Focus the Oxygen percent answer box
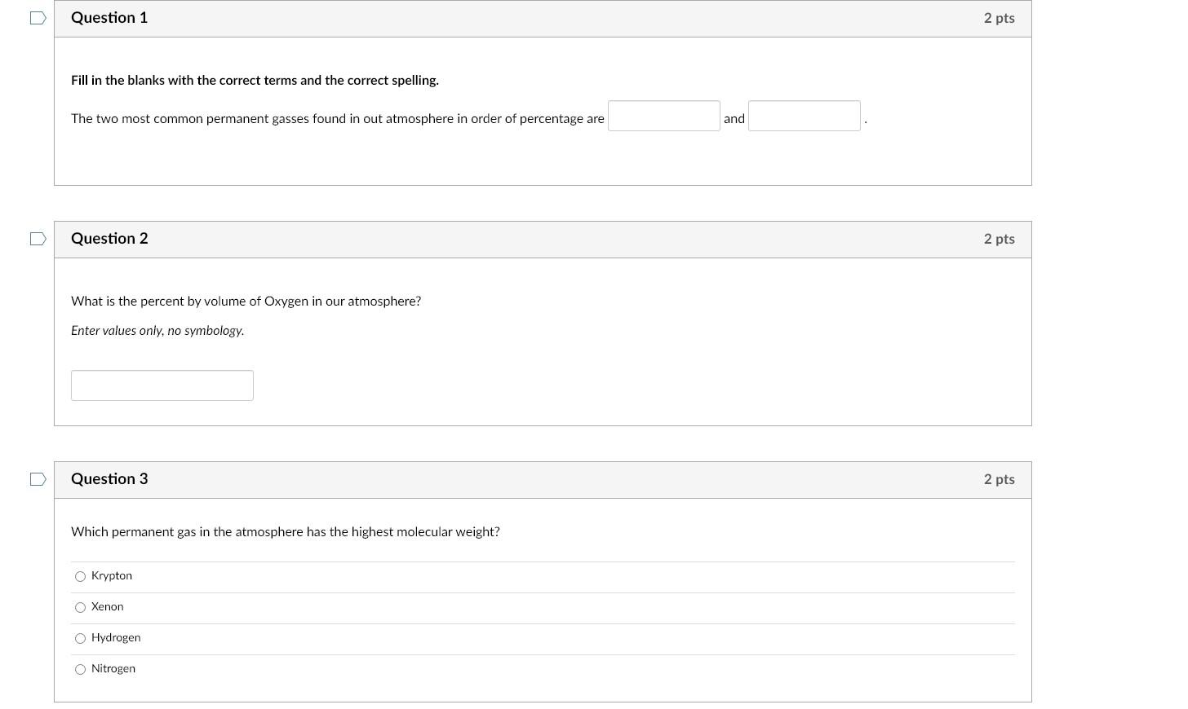The height and width of the screenshot is (709, 1188). 162,385
